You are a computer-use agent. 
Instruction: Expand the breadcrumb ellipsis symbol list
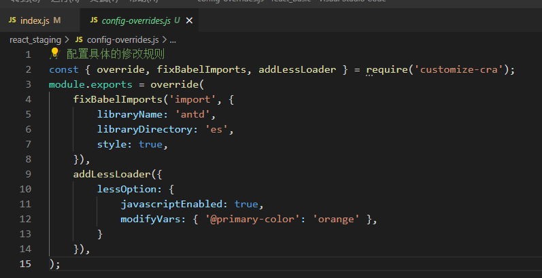[173, 40]
